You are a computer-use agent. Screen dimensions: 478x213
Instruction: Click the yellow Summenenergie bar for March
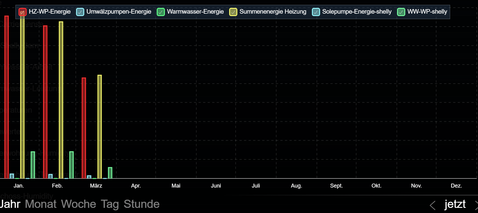[100, 127]
